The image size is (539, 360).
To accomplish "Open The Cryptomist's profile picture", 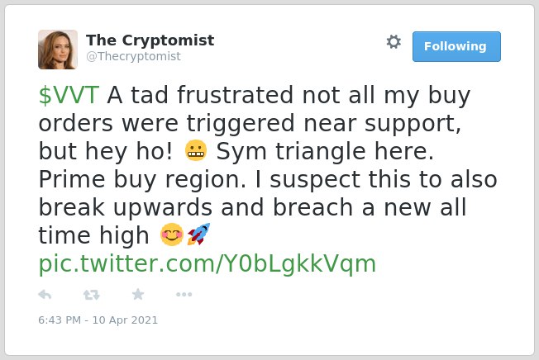I will point(58,50).
